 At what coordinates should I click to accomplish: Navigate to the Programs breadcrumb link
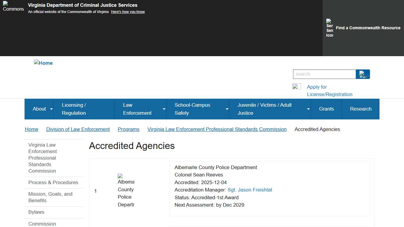tap(128, 129)
